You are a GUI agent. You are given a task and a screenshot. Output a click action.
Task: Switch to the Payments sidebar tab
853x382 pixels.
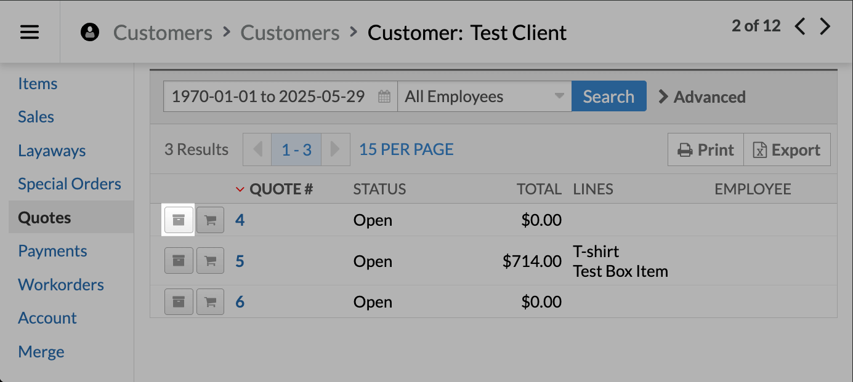click(52, 251)
